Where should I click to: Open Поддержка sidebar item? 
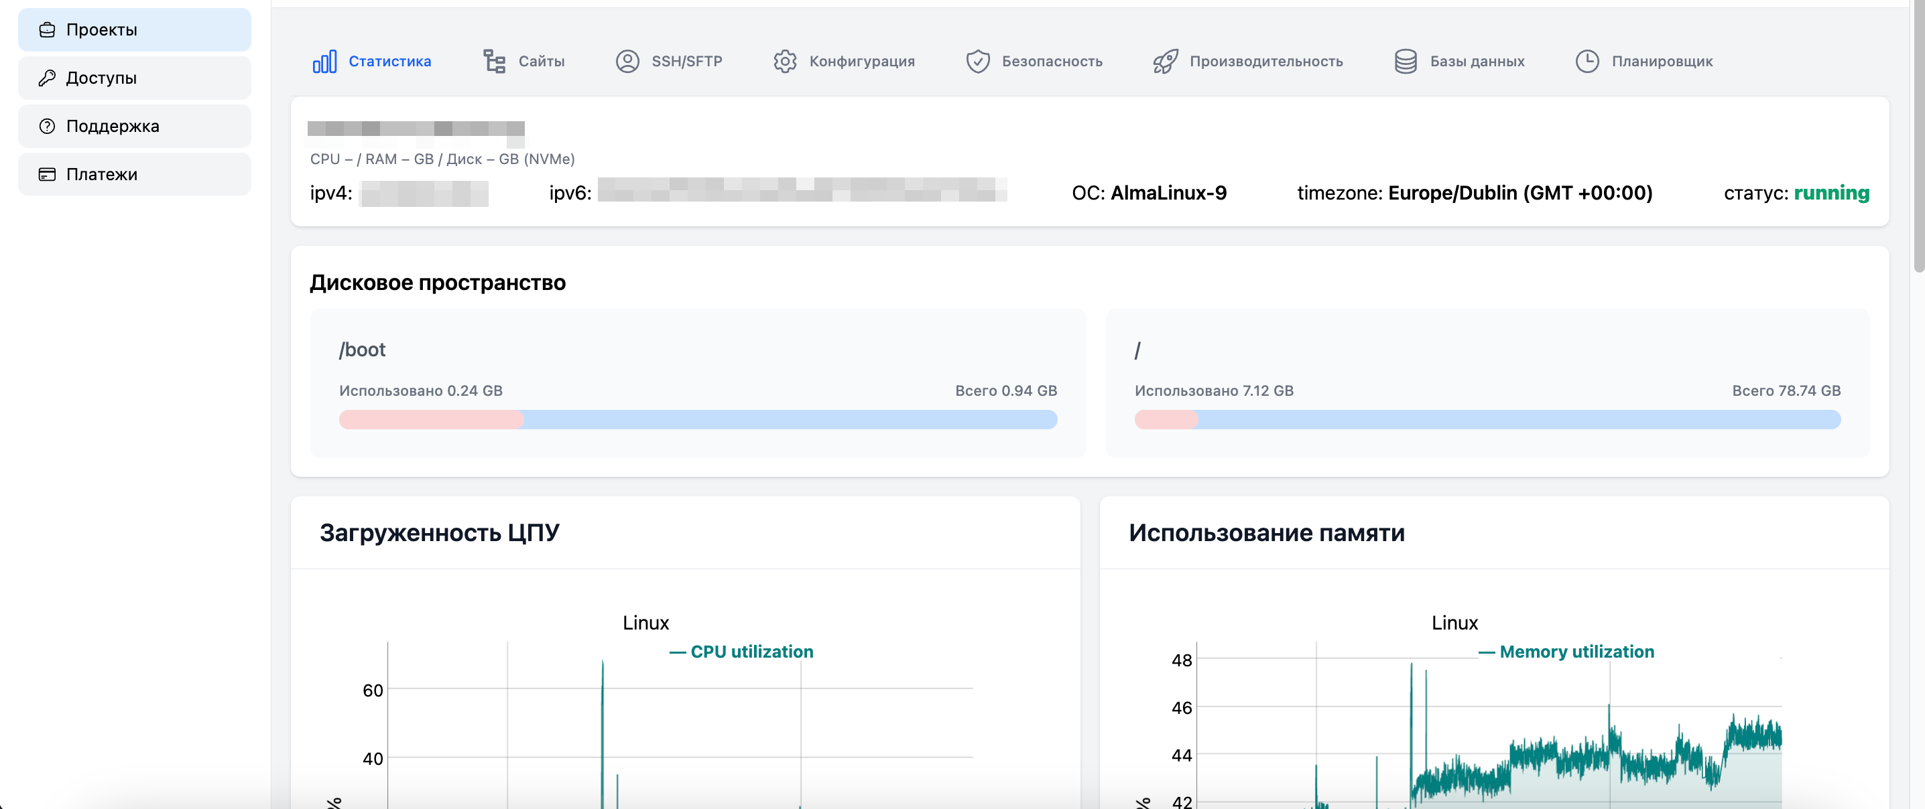[x=135, y=127]
